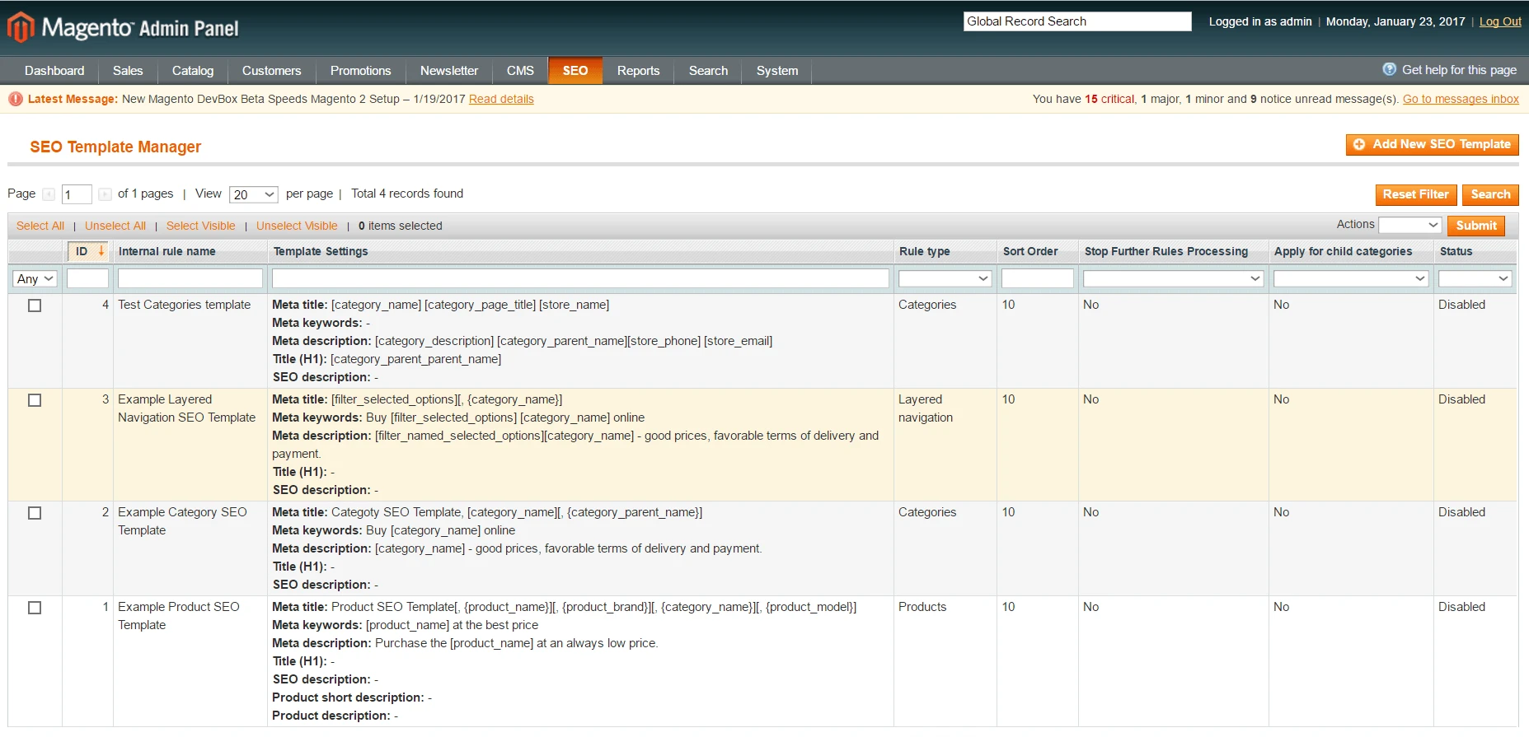Image resolution: width=1529 pixels, height=737 pixels.
Task: Tick checkbox for Example Product SEO Template
Action: point(35,608)
